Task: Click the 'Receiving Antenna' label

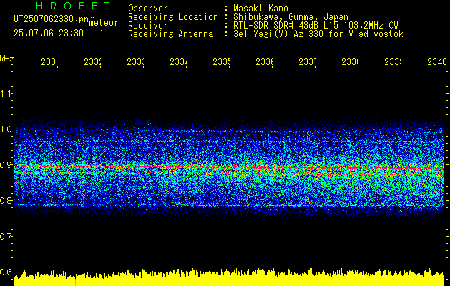Action: tap(170, 34)
